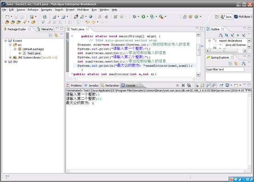The image size is (254, 182).
Task: Click the Debug bug icon
Action: pos(134,17)
